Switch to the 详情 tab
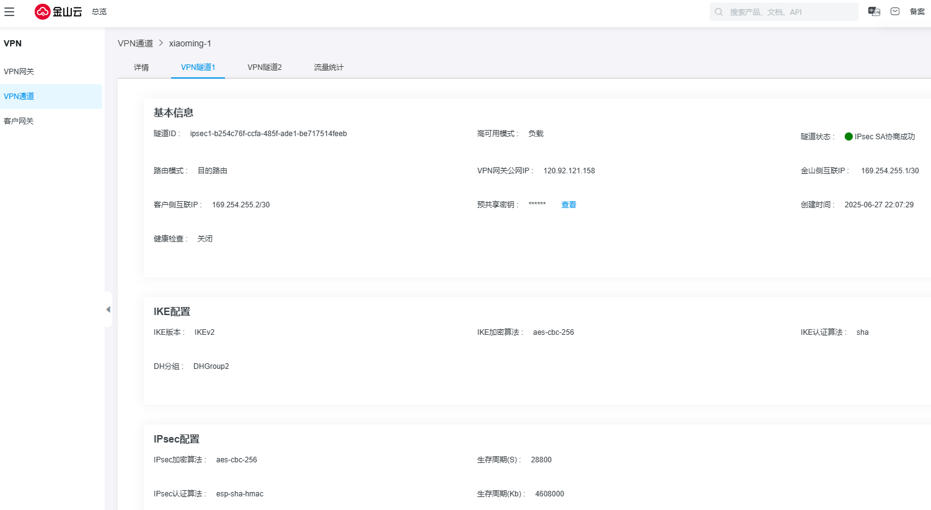931x510 pixels. pos(141,67)
